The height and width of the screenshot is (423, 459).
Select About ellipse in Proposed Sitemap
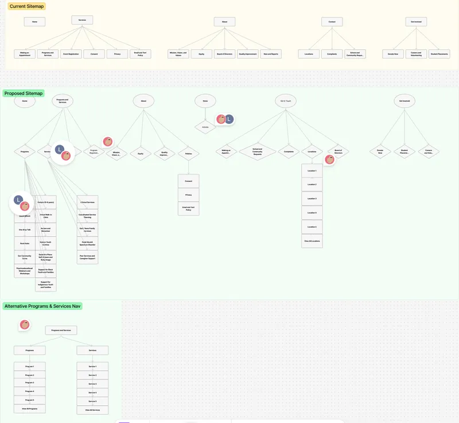coord(143,101)
